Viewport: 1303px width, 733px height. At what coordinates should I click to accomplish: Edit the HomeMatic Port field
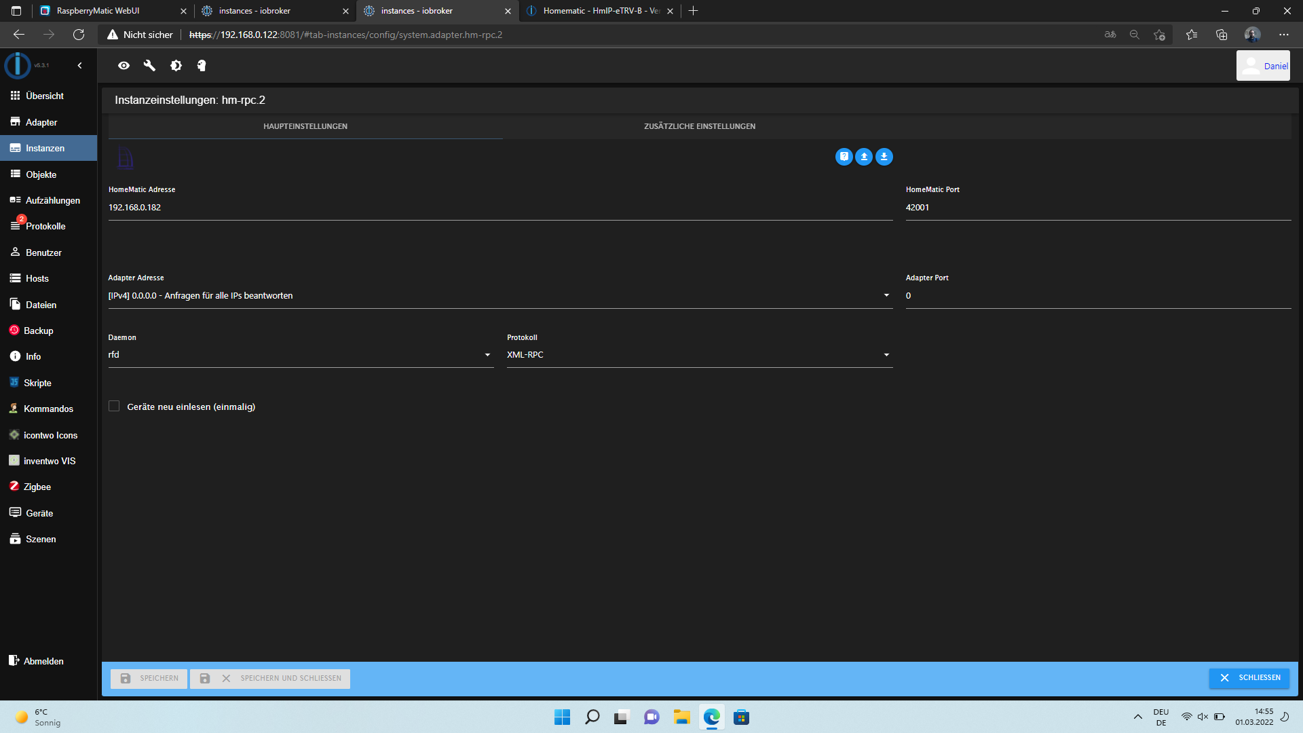point(1098,208)
